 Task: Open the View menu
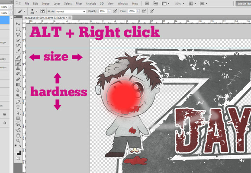pyautogui.click(x=110, y=3)
